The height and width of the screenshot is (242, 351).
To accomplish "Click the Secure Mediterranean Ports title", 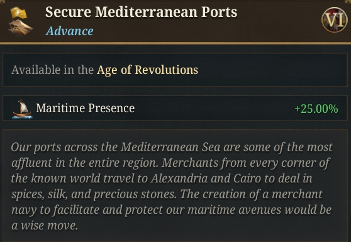I will coord(141,12).
